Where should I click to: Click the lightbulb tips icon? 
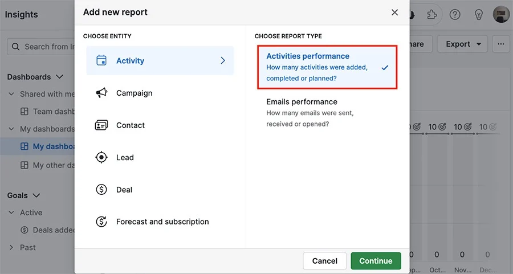(x=479, y=14)
